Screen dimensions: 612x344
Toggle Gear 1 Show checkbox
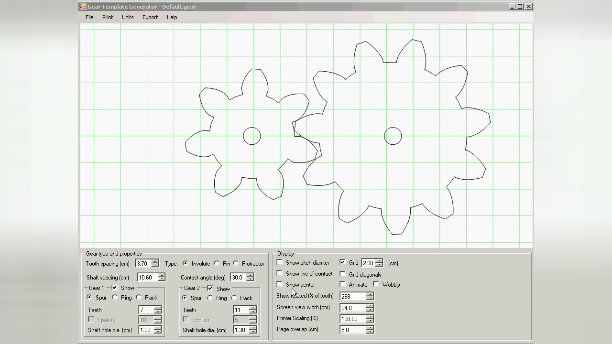point(114,288)
